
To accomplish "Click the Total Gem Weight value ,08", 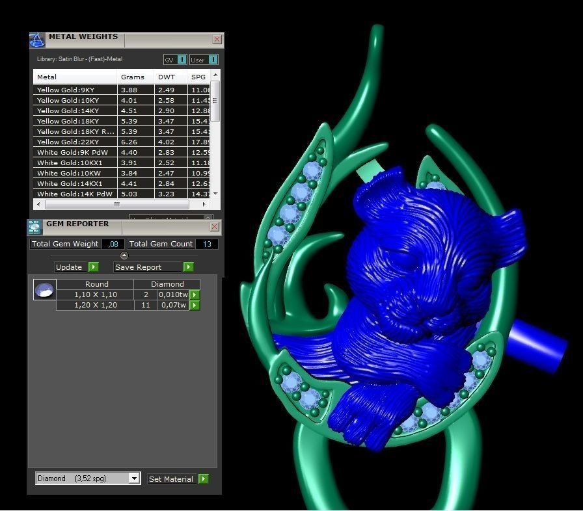I will point(113,244).
